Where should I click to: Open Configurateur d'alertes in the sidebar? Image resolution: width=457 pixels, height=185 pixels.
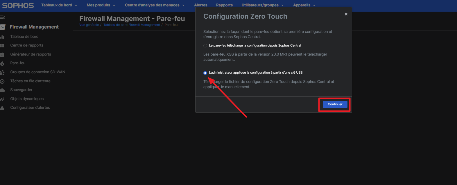click(30, 108)
